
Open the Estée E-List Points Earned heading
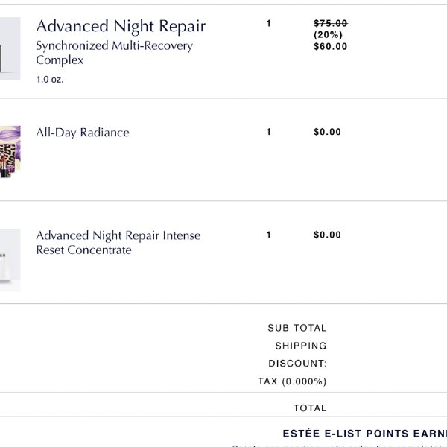(x=364, y=434)
